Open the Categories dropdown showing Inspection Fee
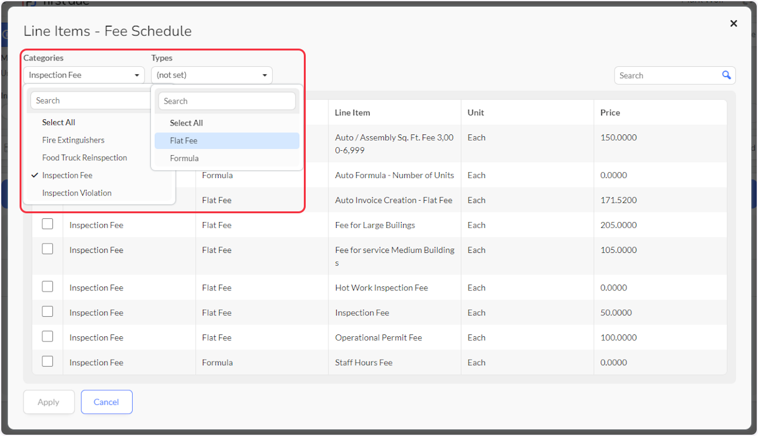This screenshot has height=436, width=758. tap(85, 75)
